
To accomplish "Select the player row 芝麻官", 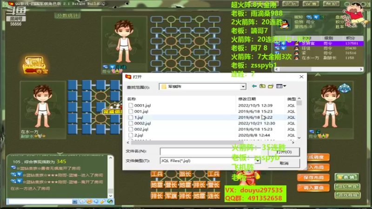I will [x=319, y=43].
